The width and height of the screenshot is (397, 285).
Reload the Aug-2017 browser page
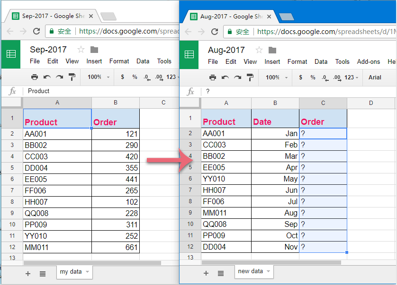click(215, 32)
